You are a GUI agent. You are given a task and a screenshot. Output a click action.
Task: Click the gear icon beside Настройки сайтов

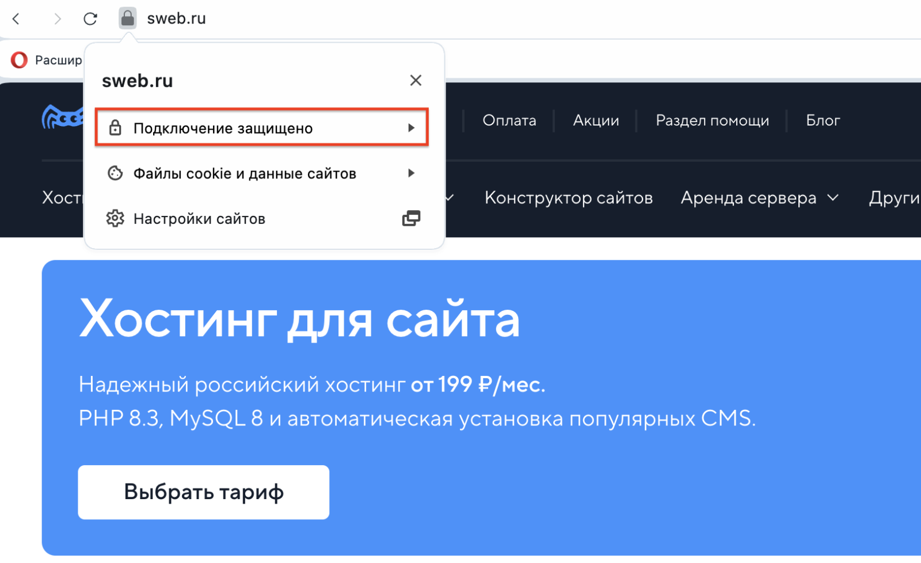click(x=115, y=219)
